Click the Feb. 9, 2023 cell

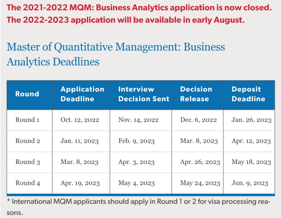(137, 141)
